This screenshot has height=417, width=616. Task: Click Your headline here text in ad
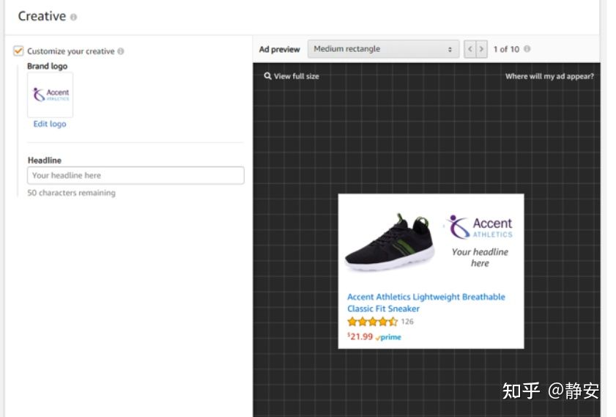coord(480,257)
